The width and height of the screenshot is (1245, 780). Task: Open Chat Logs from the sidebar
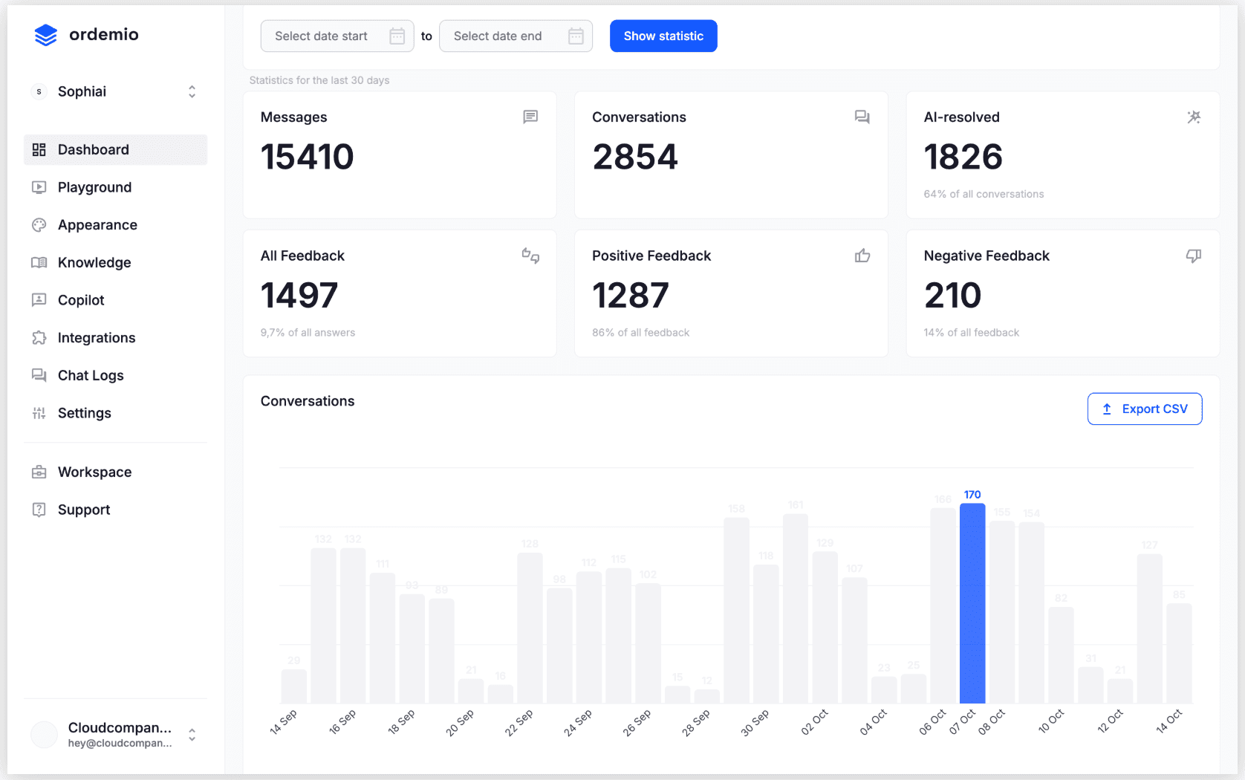(116, 375)
